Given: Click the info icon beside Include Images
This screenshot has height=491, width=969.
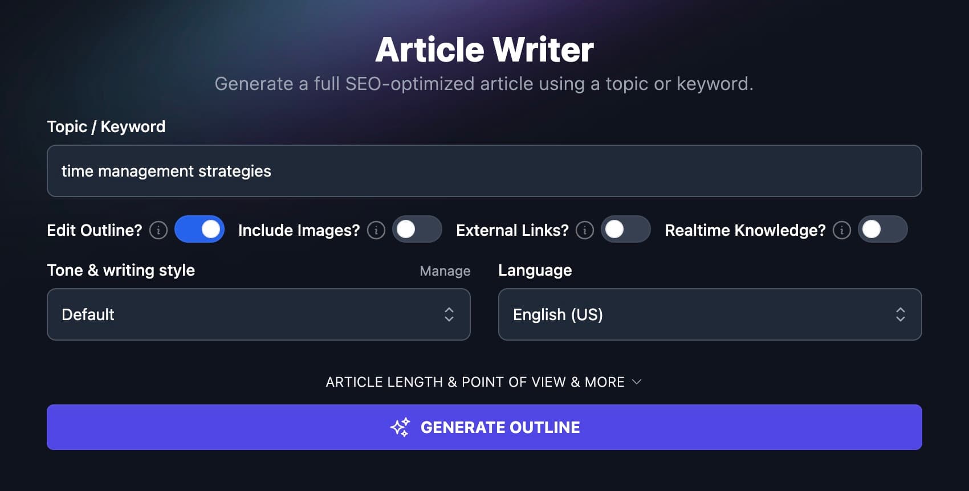Looking at the screenshot, I should [376, 230].
